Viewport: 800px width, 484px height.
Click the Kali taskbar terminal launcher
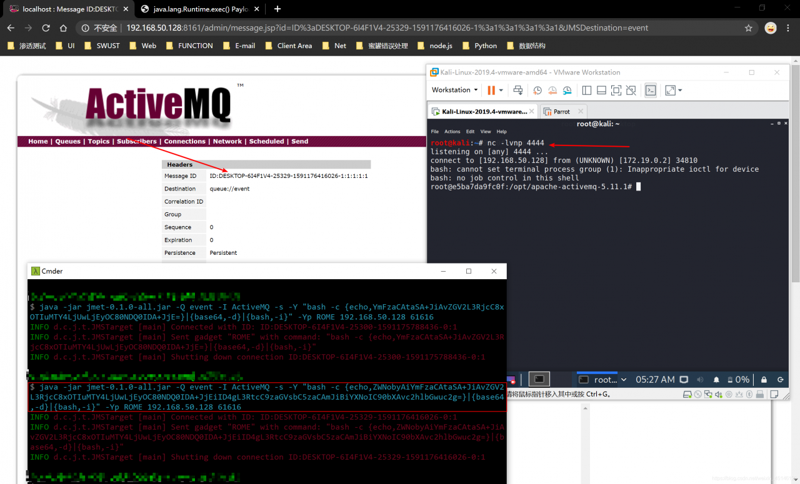[x=539, y=379]
